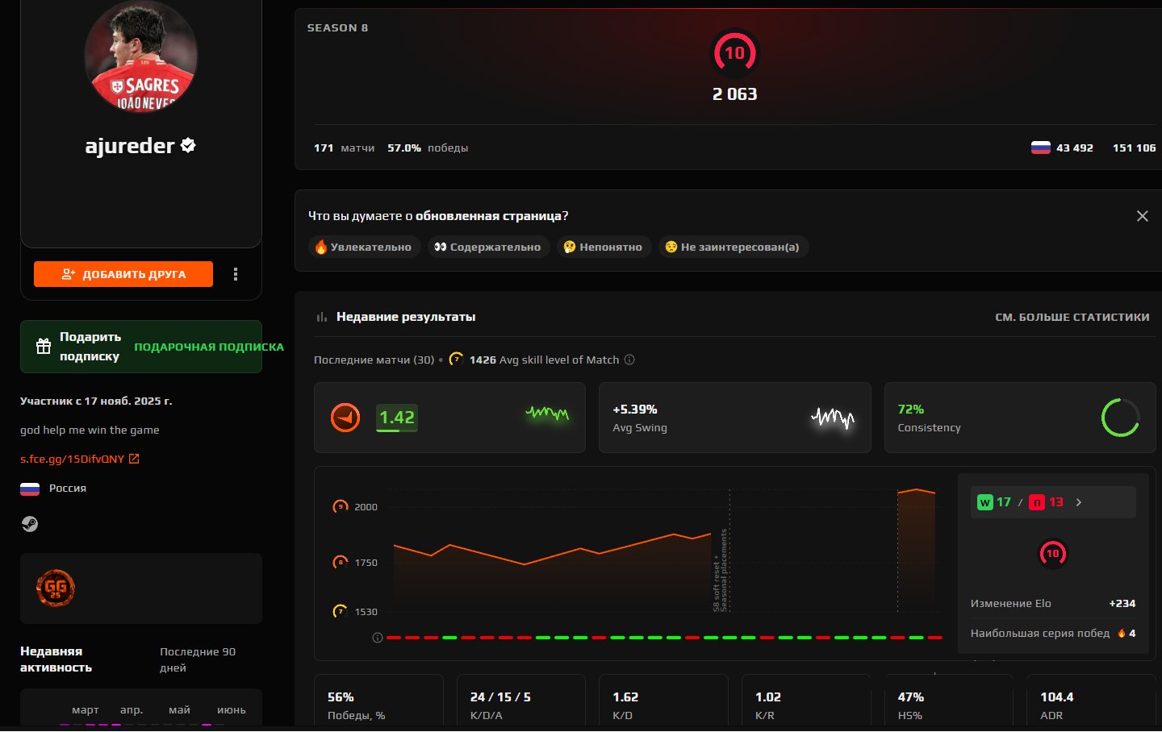The width and height of the screenshot is (1162, 732).
Task: Click level 10 icon above Изменение Elo
Action: click(1052, 554)
